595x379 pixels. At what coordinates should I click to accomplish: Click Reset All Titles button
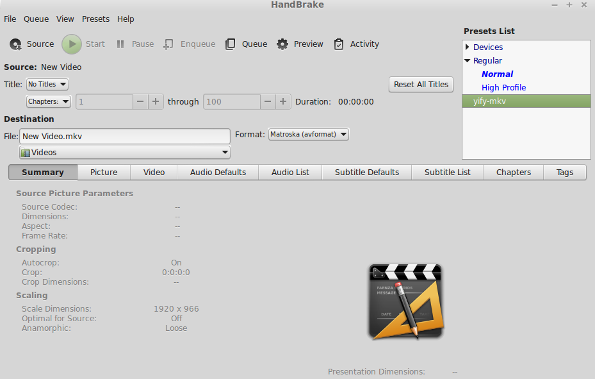click(x=421, y=84)
